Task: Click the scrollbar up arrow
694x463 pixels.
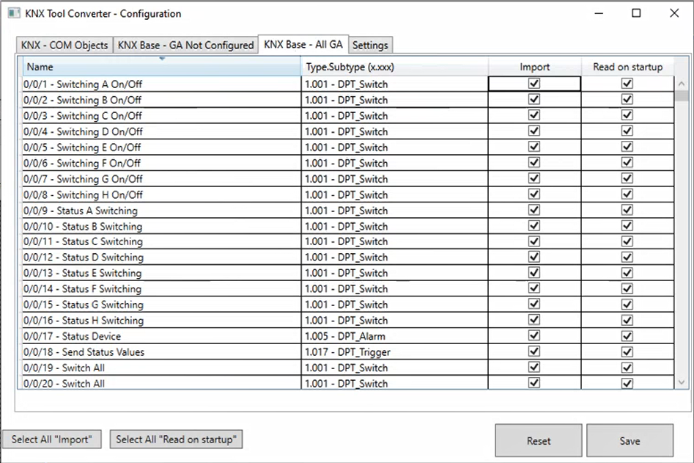Action: (x=681, y=83)
